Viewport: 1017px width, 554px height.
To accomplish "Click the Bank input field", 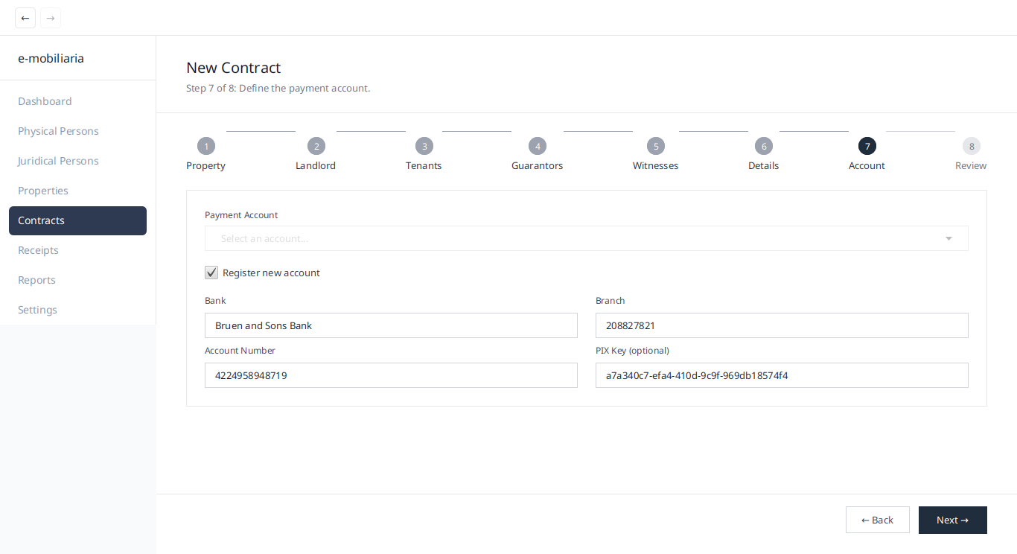I will coord(391,325).
